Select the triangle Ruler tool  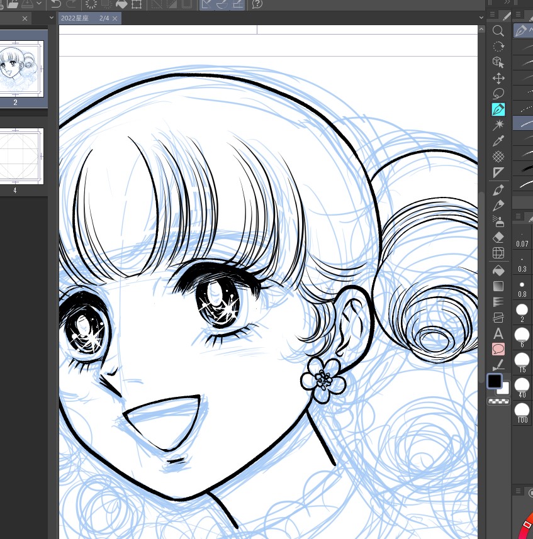click(x=498, y=172)
